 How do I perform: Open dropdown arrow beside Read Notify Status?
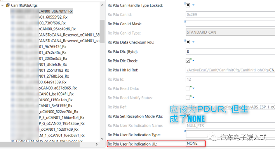tap(193, 97)
